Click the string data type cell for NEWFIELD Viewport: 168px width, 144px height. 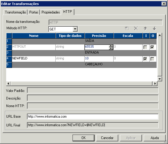tap(70, 59)
